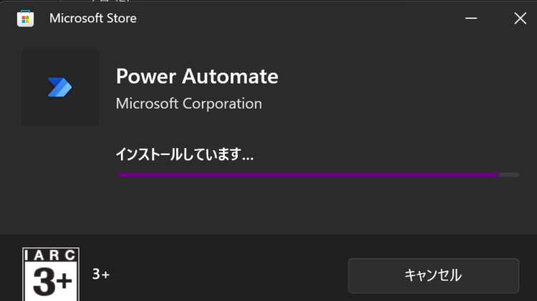Click the Power Automate app name heading
537x301 pixels.
point(197,76)
